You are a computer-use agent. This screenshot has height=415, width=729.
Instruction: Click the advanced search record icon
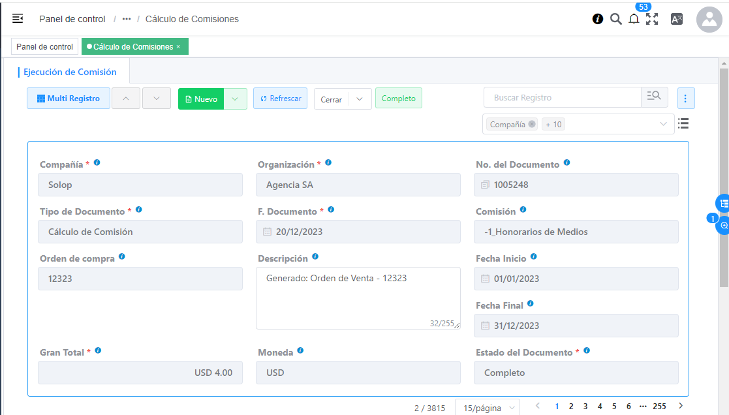(x=654, y=97)
